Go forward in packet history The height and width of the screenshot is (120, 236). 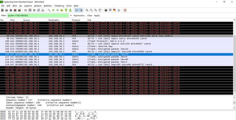(x=58, y=10)
